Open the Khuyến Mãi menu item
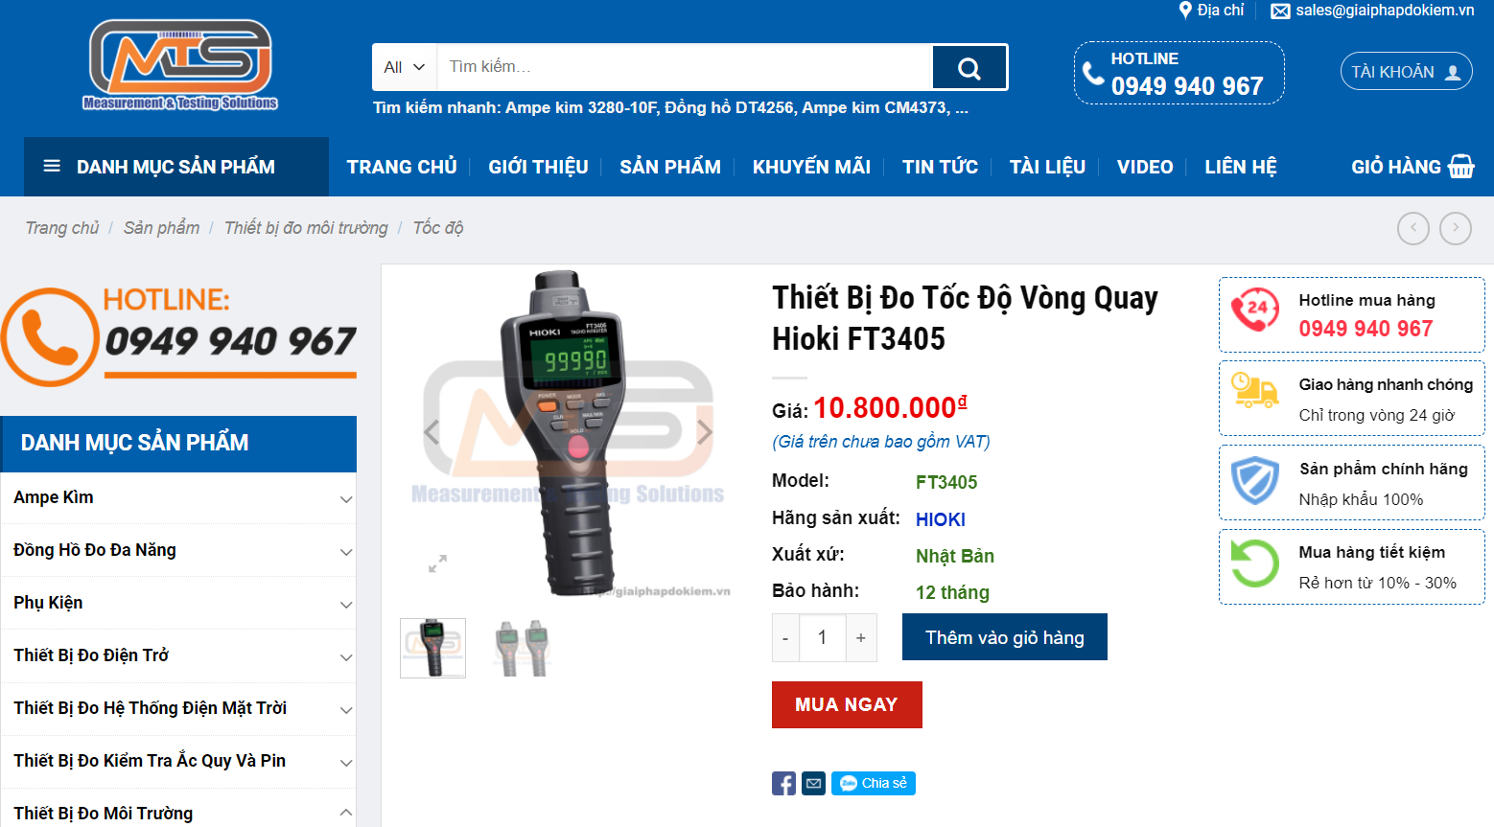The image size is (1494, 827). pos(811,167)
